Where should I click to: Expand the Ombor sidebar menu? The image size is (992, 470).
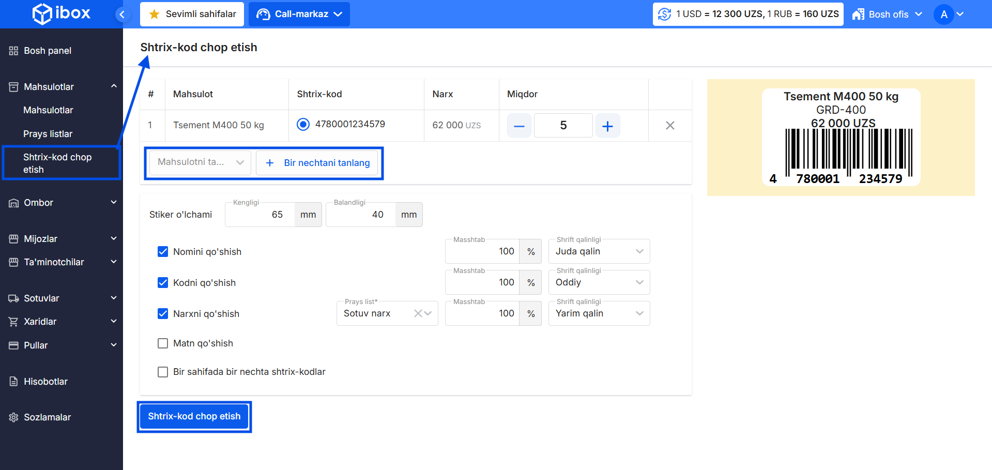click(x=62, y=203)
